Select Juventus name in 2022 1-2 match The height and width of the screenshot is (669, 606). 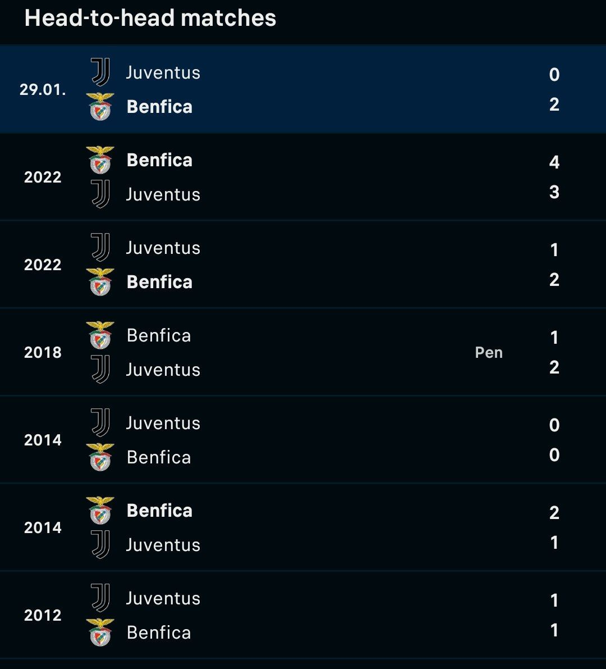tap(163, 248)
